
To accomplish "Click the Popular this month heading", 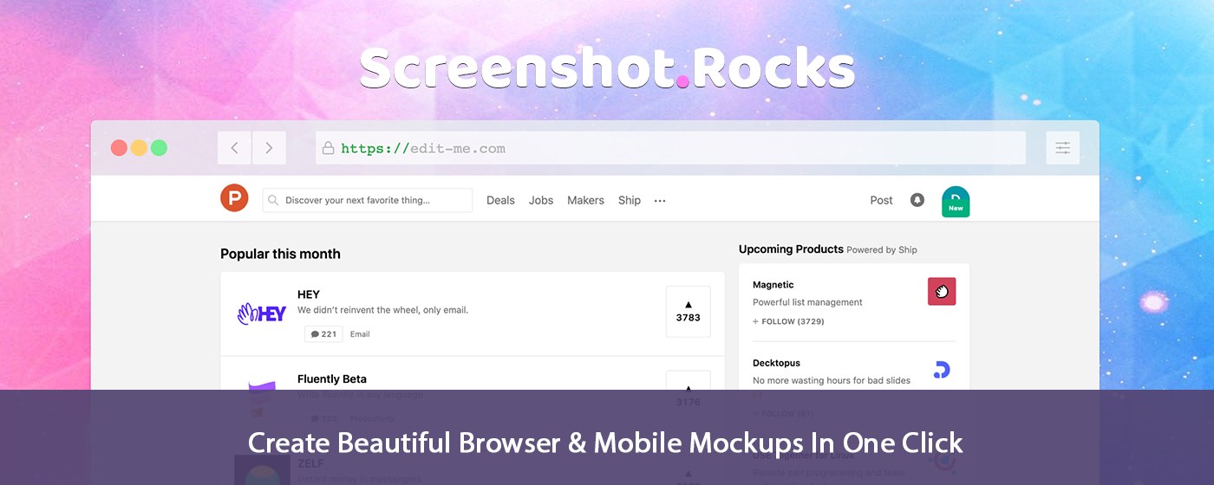I will (280, 254).
